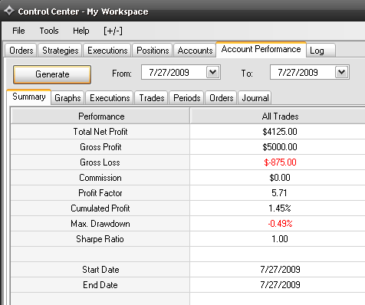Switch to the top-level Orders tab beside Strategies
This screenshot has width=365, height=305.
[x=21, y=51]
